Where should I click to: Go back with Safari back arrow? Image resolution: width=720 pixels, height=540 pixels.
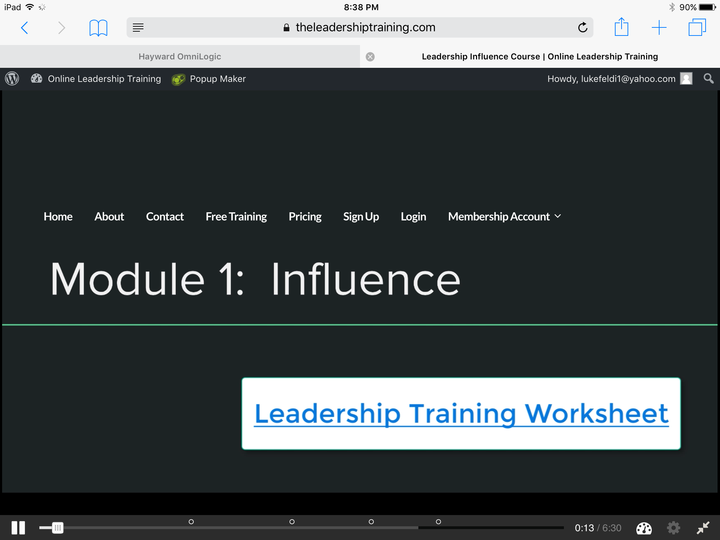(24, 27)
